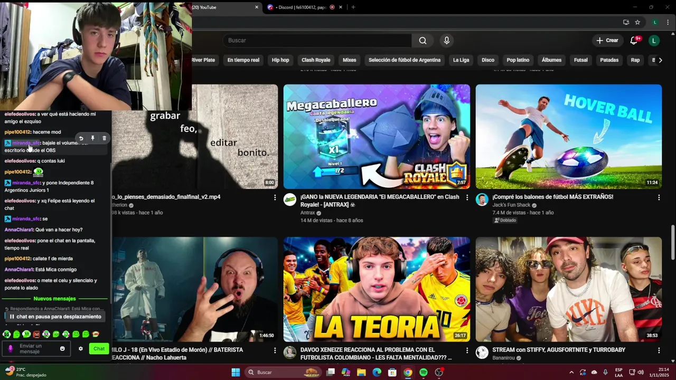Bookmark this page with the star icon
676x380 pixels.
point(637,22)
